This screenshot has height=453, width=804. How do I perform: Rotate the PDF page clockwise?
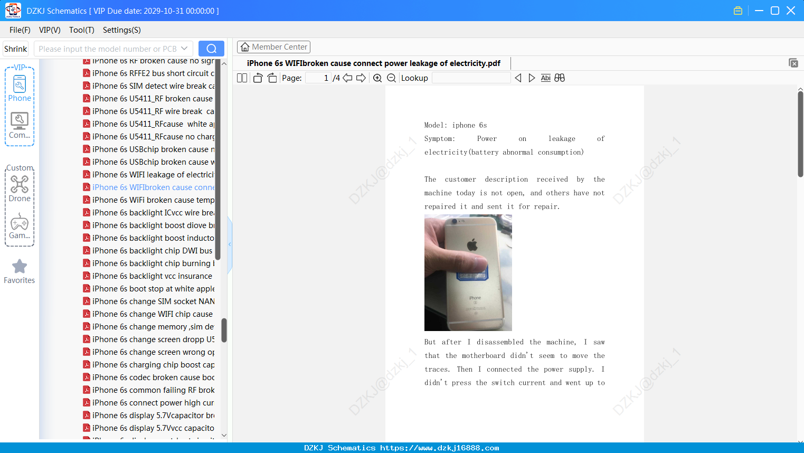[272, 78]
